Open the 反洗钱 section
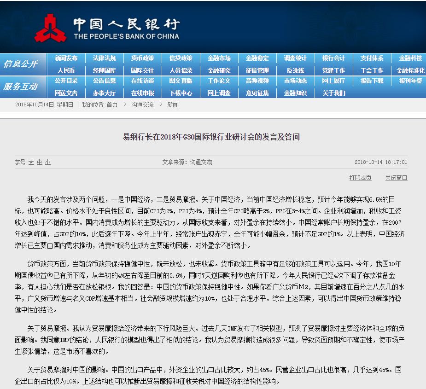426x389 pixels. 295,70
